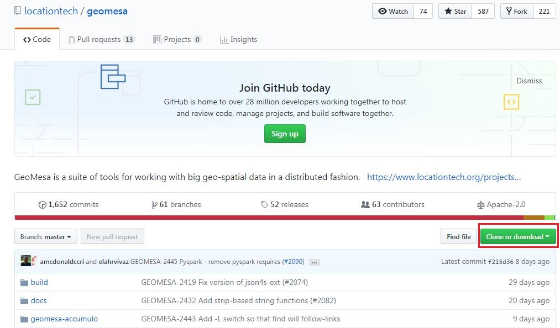Click the people icon beside 63 contributors
Viewport: 560px width, 328px height.
click(365, 204)
